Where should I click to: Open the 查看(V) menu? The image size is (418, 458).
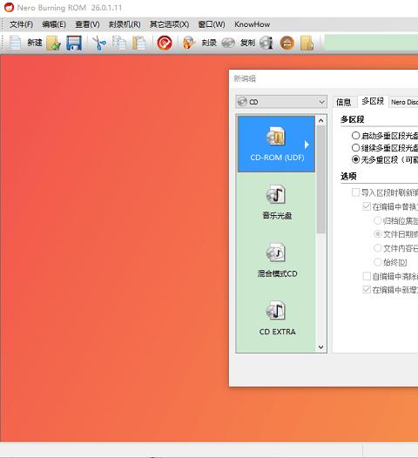point(87,24)
